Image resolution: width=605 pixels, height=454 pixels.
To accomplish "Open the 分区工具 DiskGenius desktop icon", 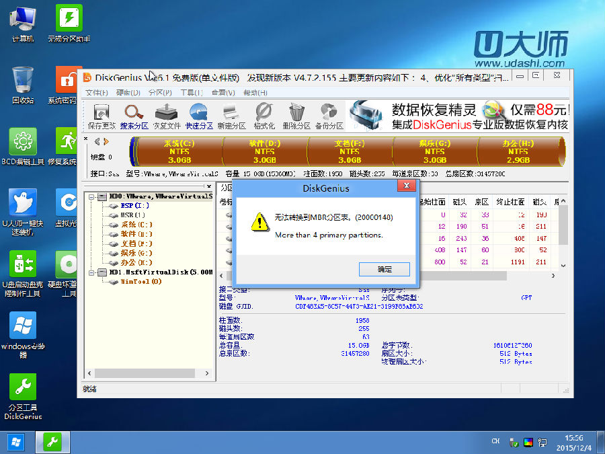I will click(23, 396).
